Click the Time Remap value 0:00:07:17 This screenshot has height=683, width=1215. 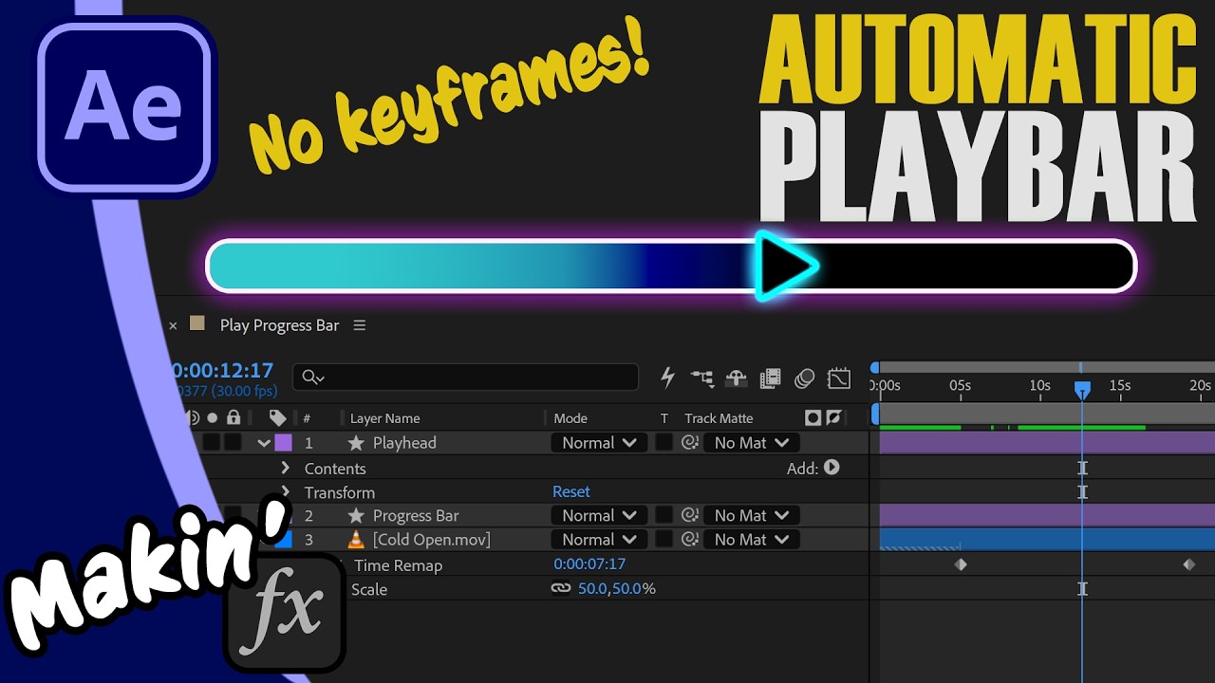(x=589, y=564)
